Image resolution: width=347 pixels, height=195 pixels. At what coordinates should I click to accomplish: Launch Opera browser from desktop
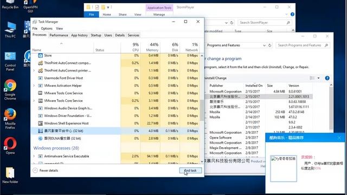click(x=10, y=146)
